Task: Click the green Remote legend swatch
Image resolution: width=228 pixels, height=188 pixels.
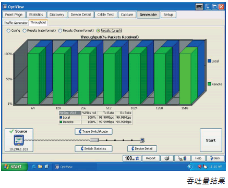Action: click(x=209, y=84)
